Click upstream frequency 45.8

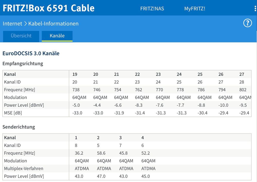tap(123, 153)
